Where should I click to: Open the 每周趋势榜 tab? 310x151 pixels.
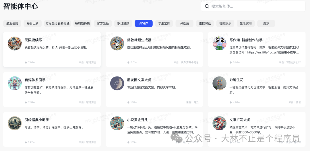82,23
